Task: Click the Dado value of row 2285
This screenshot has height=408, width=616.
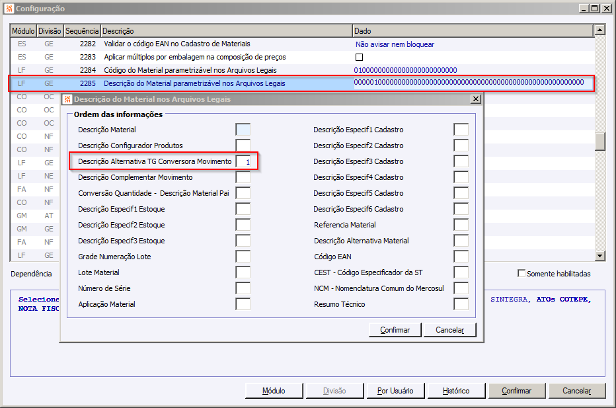Action: point(469,82)
